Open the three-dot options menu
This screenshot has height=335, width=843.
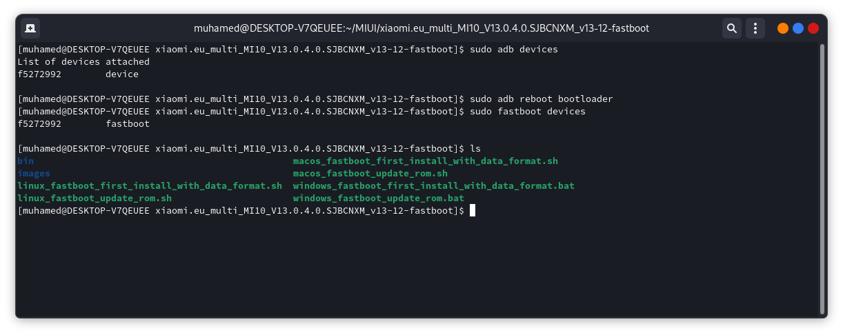click(755, 28)
